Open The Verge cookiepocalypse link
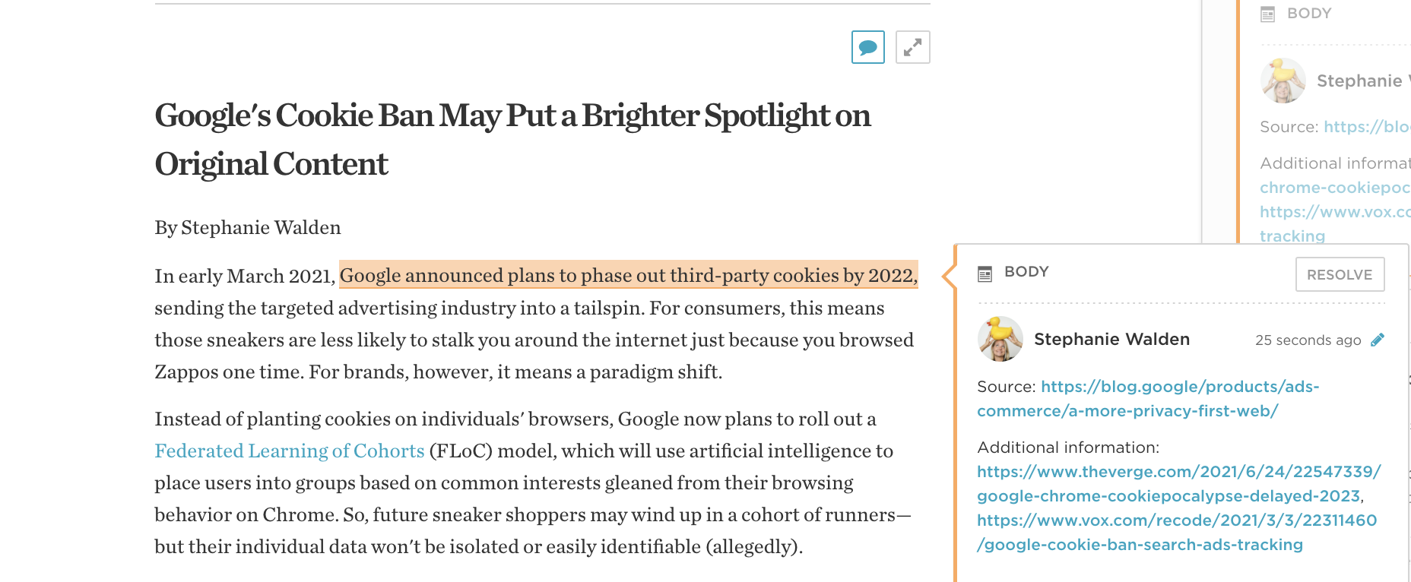Screen dimensions: 1411x582 point(1178,483)
